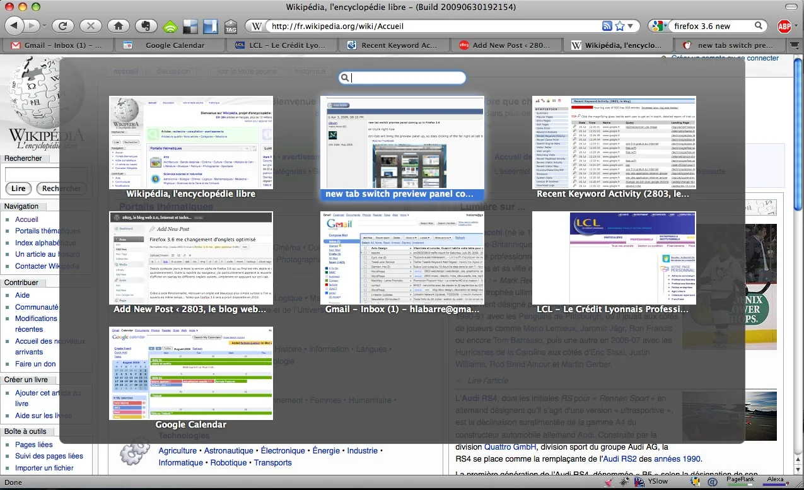804x490 pixels.
Task: Click the blue @ icon in status bar
Action: [x=713, y=482]
